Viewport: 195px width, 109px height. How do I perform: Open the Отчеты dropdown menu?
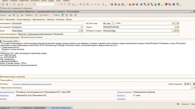pyautogui.click(x=44, y=15)
